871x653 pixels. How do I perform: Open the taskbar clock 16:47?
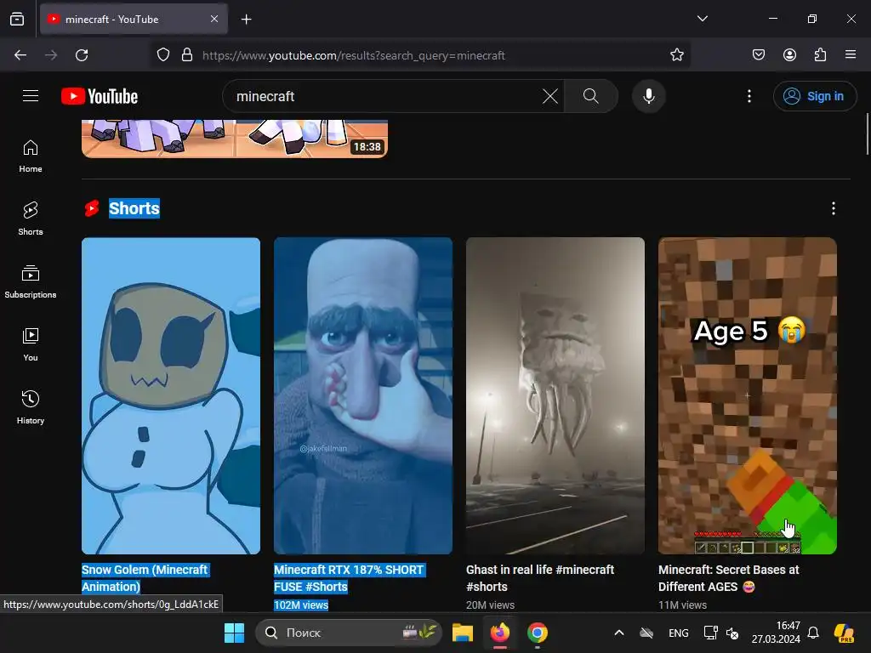(x=776, y=633)
